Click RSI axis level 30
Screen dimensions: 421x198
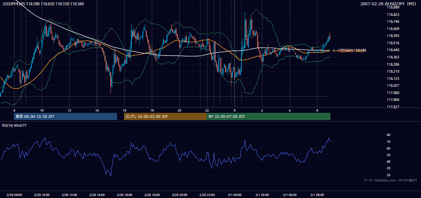(388, 168)
